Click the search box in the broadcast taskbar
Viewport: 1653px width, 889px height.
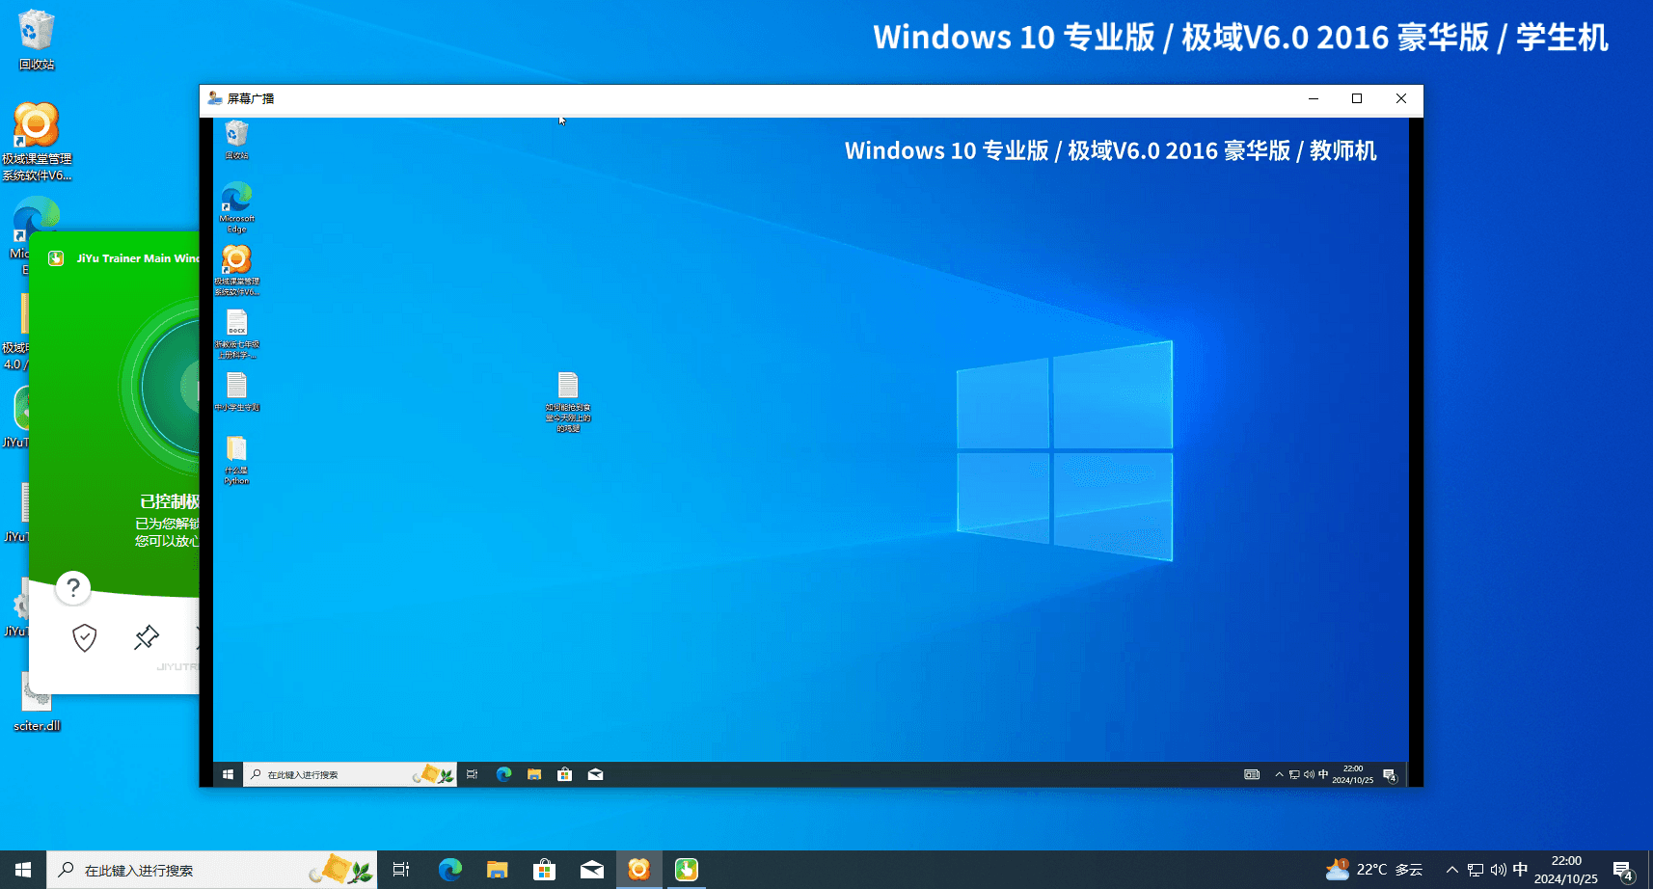tap(349, 774)
